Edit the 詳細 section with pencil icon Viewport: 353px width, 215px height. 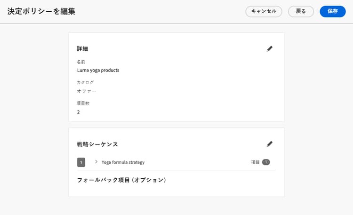coord(270,48)
